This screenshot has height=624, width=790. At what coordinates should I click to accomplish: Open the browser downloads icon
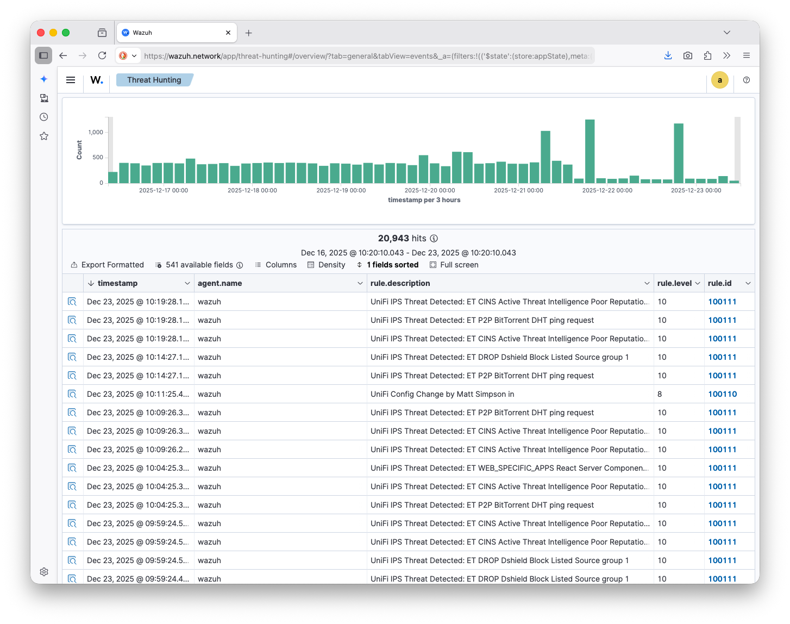[668, 55]
